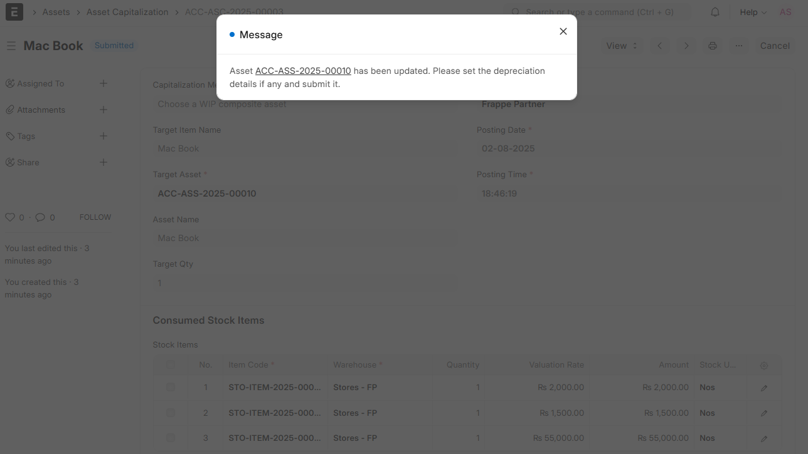Expand the View dropdown
The height and width of the screenshot is (454, 808).
[x=621, y=46]
